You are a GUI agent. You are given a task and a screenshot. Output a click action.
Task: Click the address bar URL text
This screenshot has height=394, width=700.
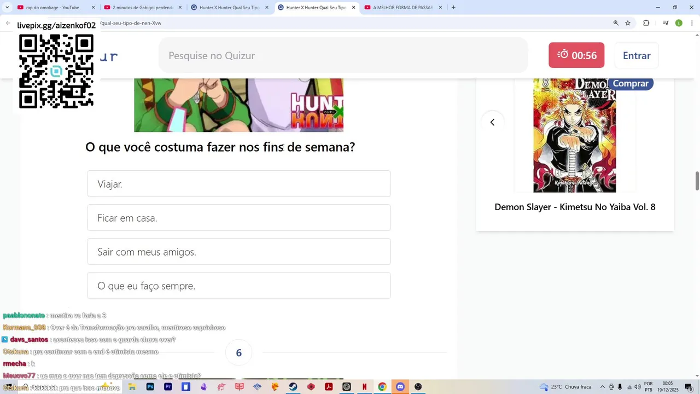pyautogui.click(x=130, y=23)
